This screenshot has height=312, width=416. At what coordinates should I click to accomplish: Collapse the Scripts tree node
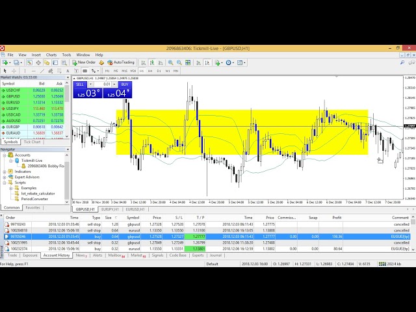point(5,183)
